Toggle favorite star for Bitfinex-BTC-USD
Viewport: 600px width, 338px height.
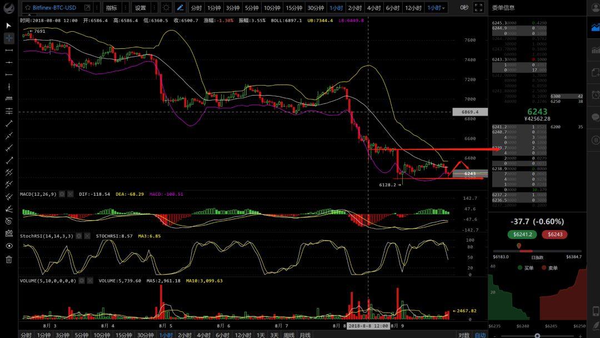[x=28, y=8]
